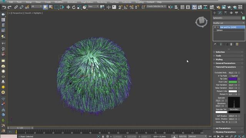The height and width of the screenshot is (138, 246).
Task: Expand the mr Parameters rollout
Action: tap(228, 128)
